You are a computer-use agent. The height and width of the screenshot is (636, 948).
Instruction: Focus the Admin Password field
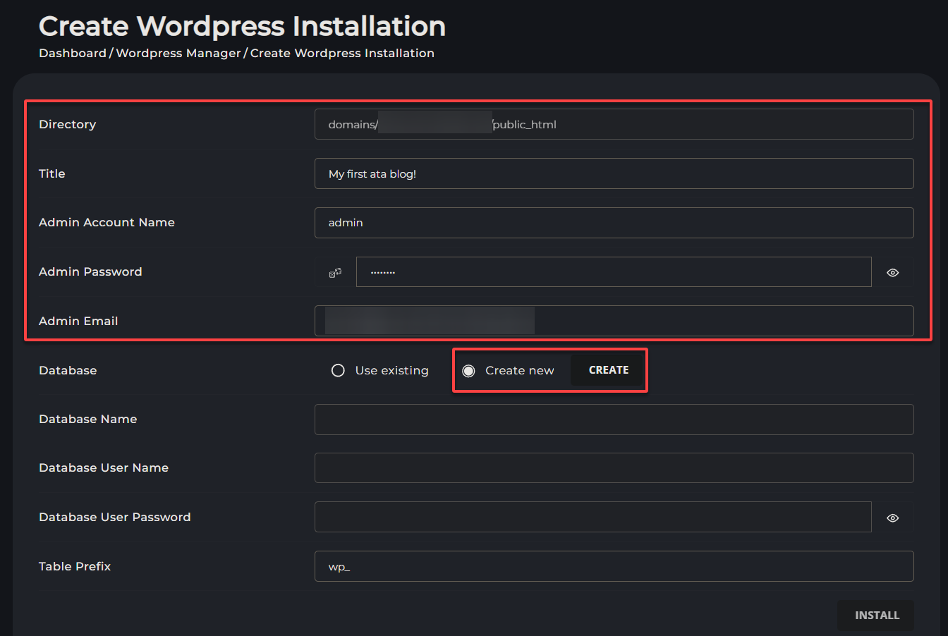[614, 272]
